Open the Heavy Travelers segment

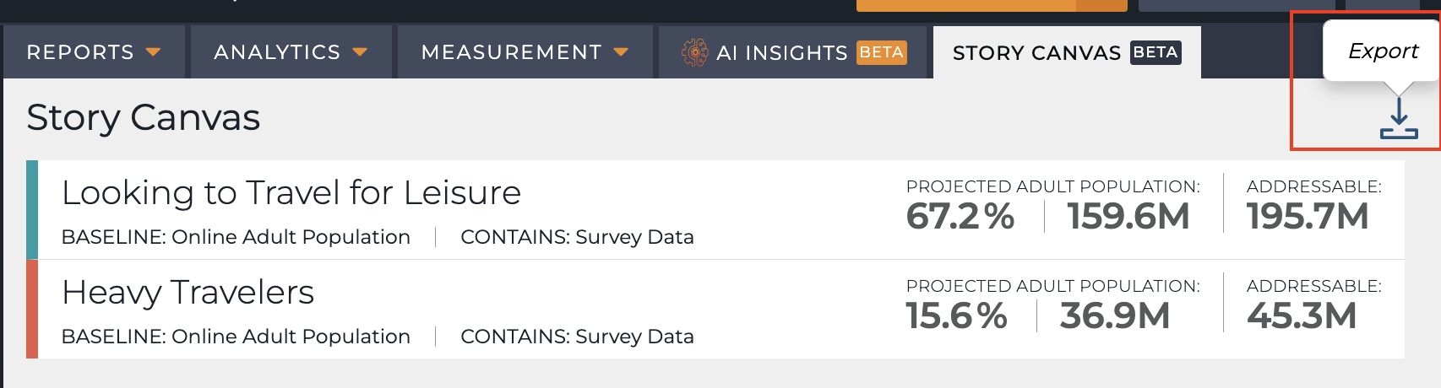[188, 293]
